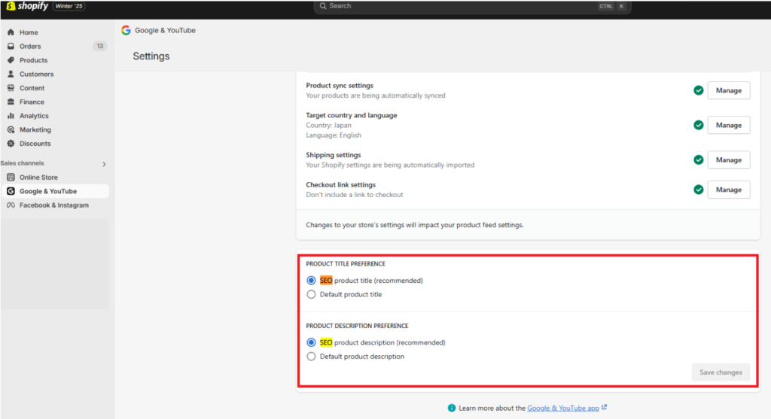The width and height of the screenshot is (771, 419).
Task: Select Default product title radio button
Action: [x=311, y=295]
